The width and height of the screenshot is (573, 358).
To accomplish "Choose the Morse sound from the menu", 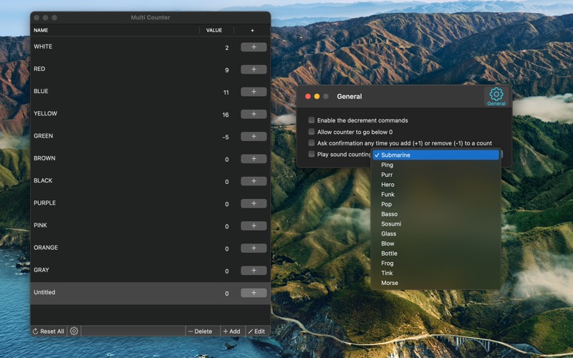I will point(390,283).
